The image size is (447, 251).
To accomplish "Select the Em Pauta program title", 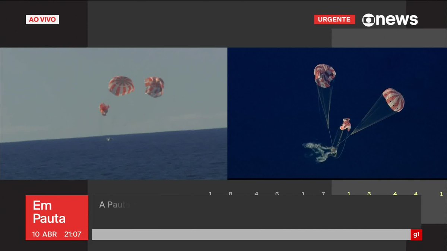I will (x=49, y=212).
